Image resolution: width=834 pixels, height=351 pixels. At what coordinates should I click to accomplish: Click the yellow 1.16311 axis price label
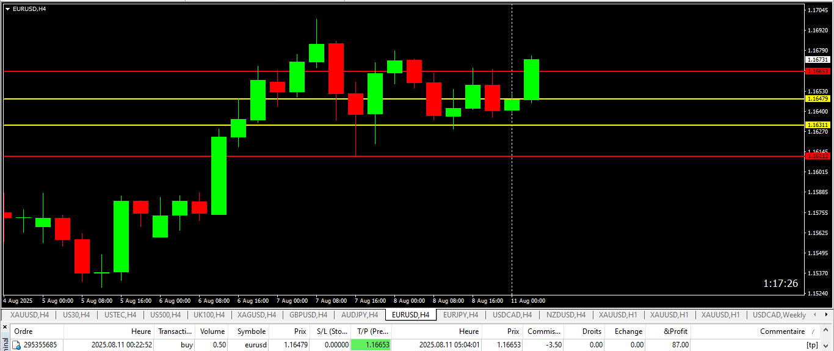818,125
